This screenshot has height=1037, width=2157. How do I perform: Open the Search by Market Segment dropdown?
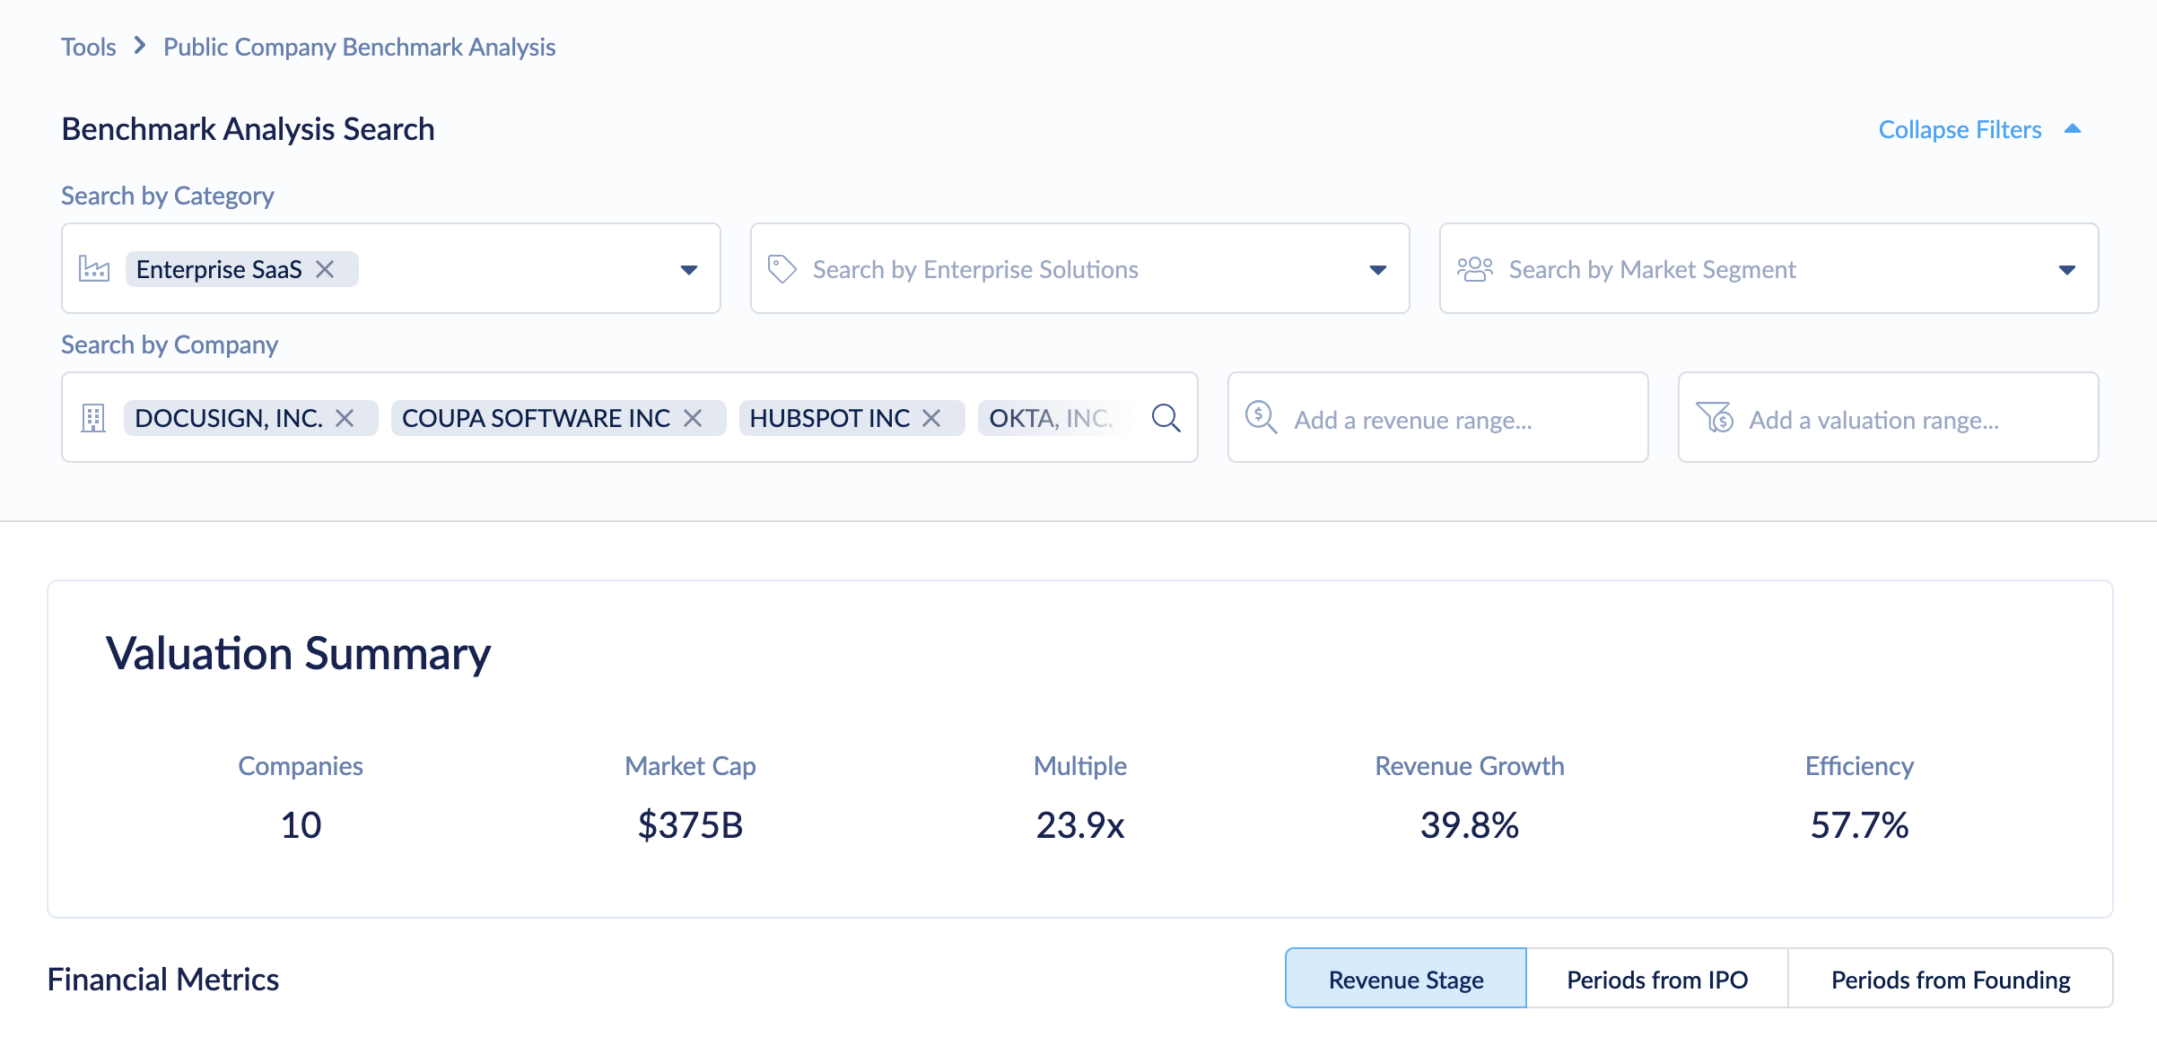pyautogui.click(x=2066, y=268)
